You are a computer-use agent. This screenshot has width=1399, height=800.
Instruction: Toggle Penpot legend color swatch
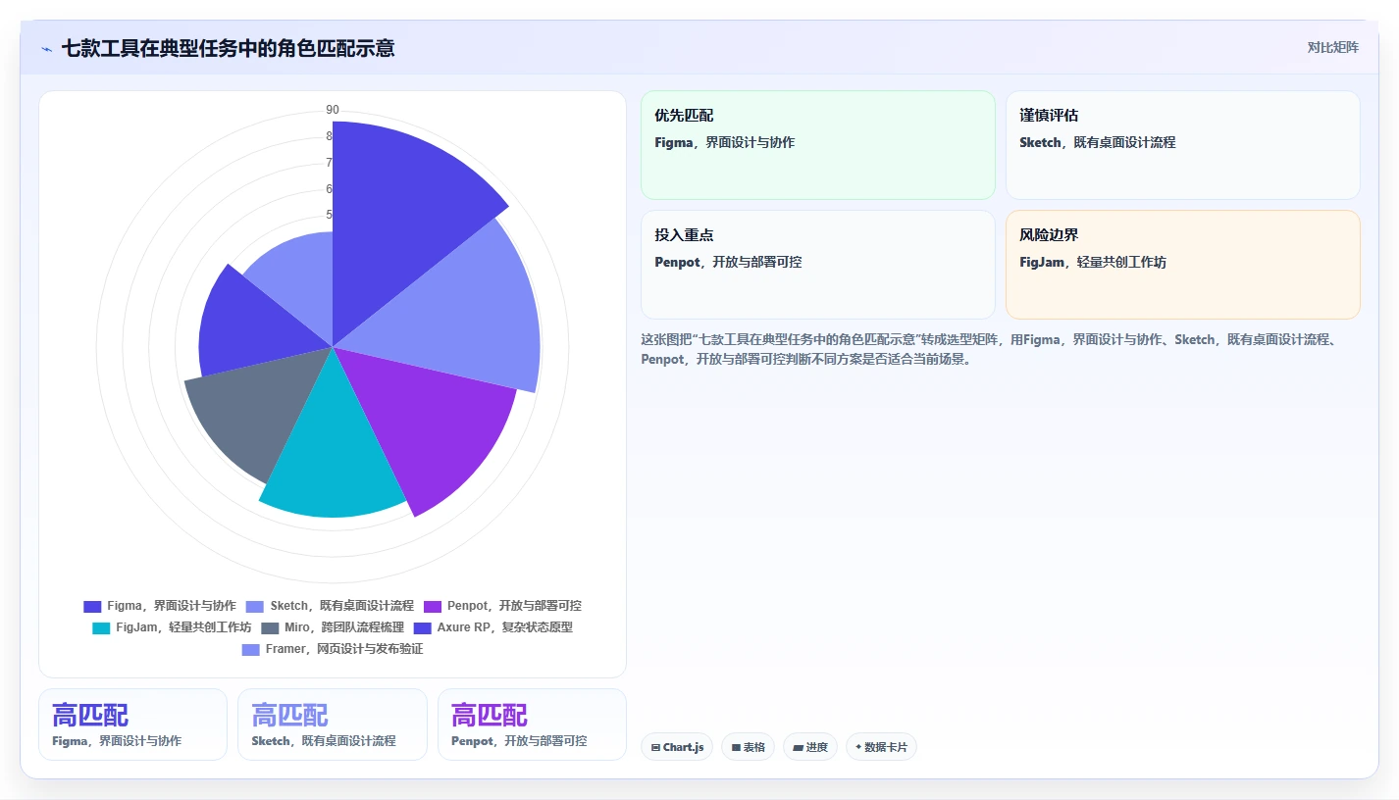pyautogui.click(x=432, y=607)
